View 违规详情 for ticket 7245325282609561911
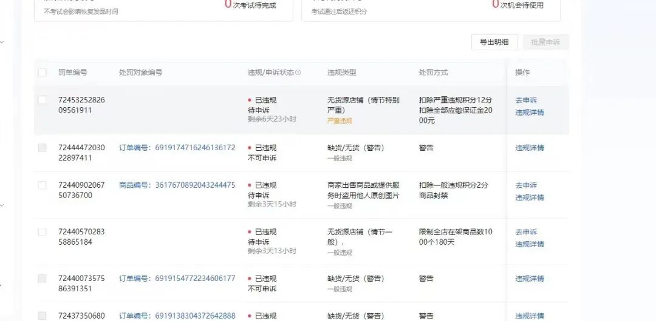 (x=529, y=112)
